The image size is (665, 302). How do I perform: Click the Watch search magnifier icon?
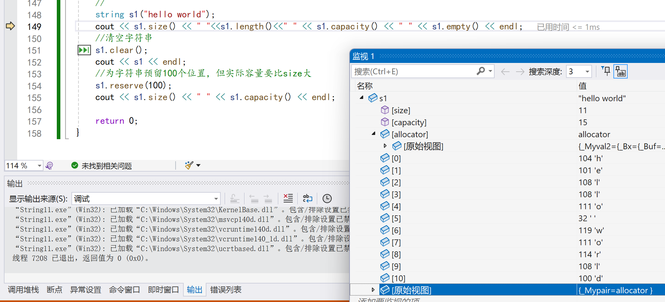click(x=481, y=71)
